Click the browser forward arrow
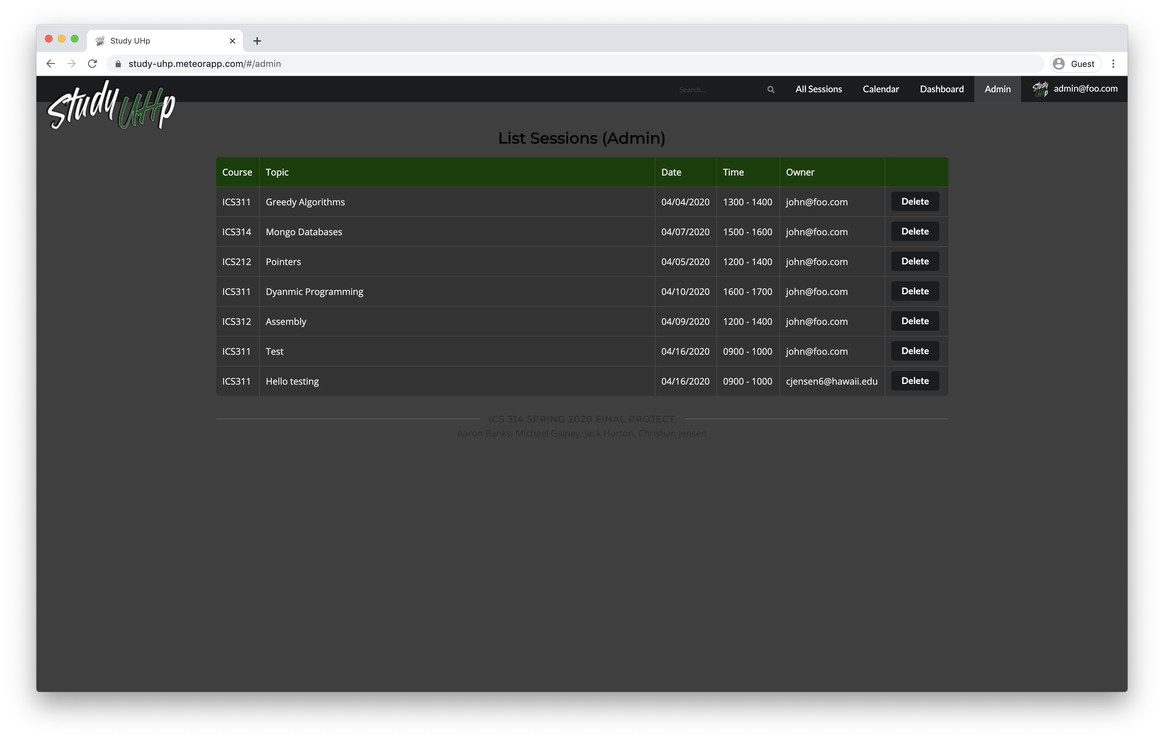 pos(71,64)
